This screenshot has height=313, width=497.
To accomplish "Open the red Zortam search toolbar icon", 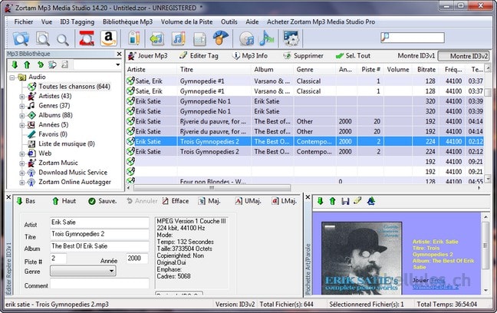I will (87, 38).
